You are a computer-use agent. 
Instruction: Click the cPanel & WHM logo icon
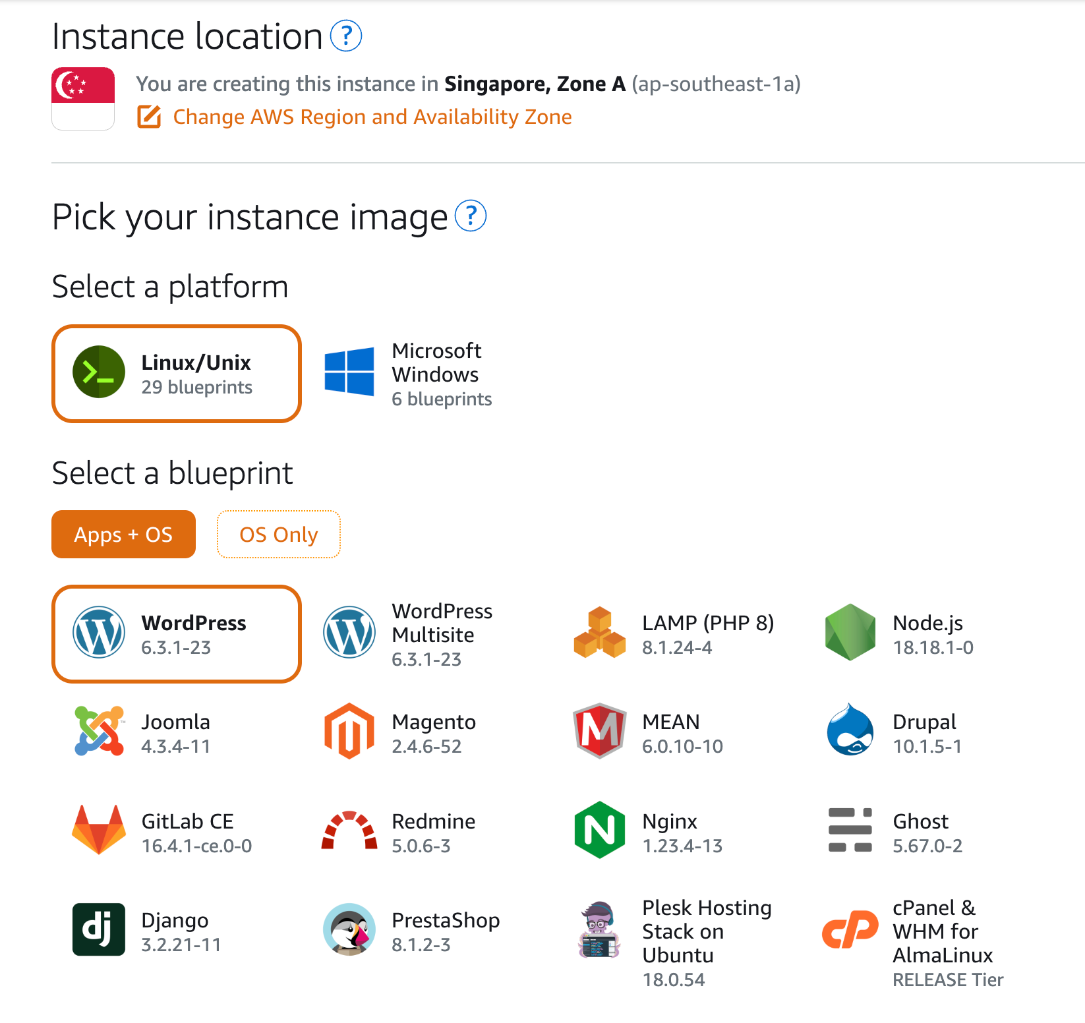[850, 929]
